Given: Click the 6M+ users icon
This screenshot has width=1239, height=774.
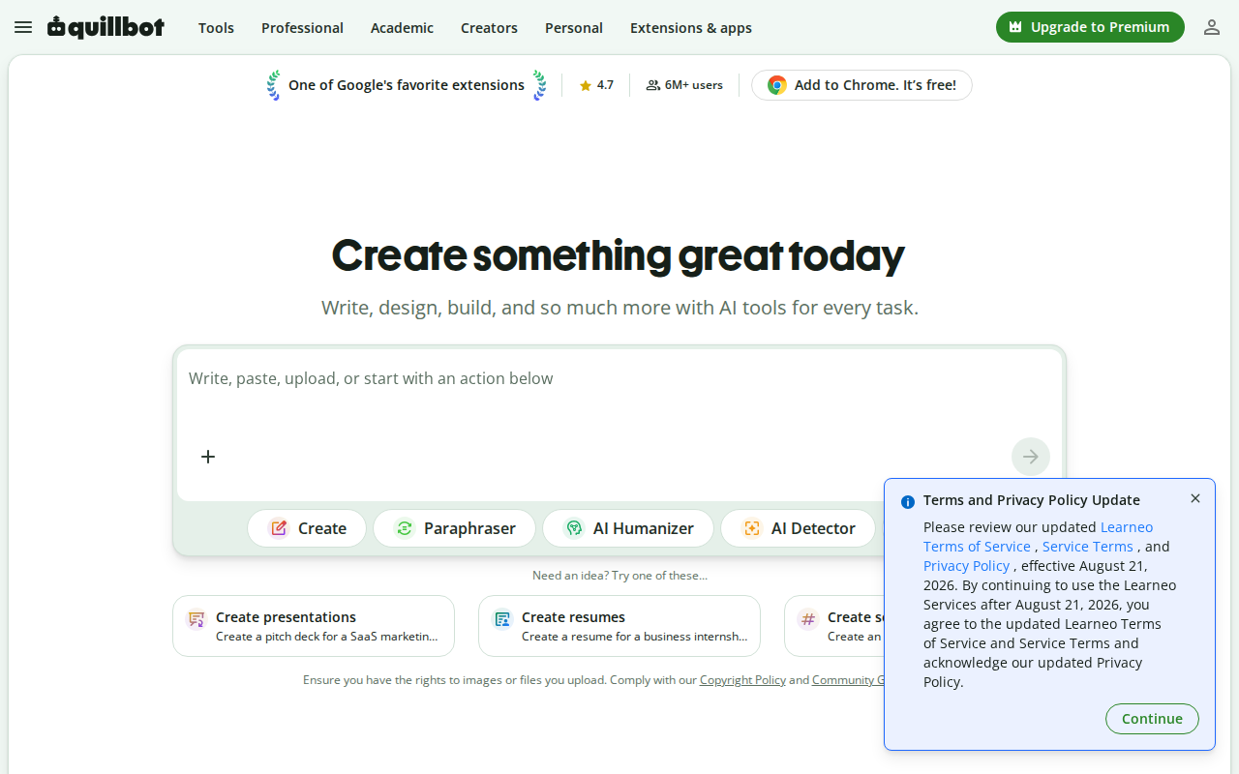Looking at the screenshot, I should [653, 85].
